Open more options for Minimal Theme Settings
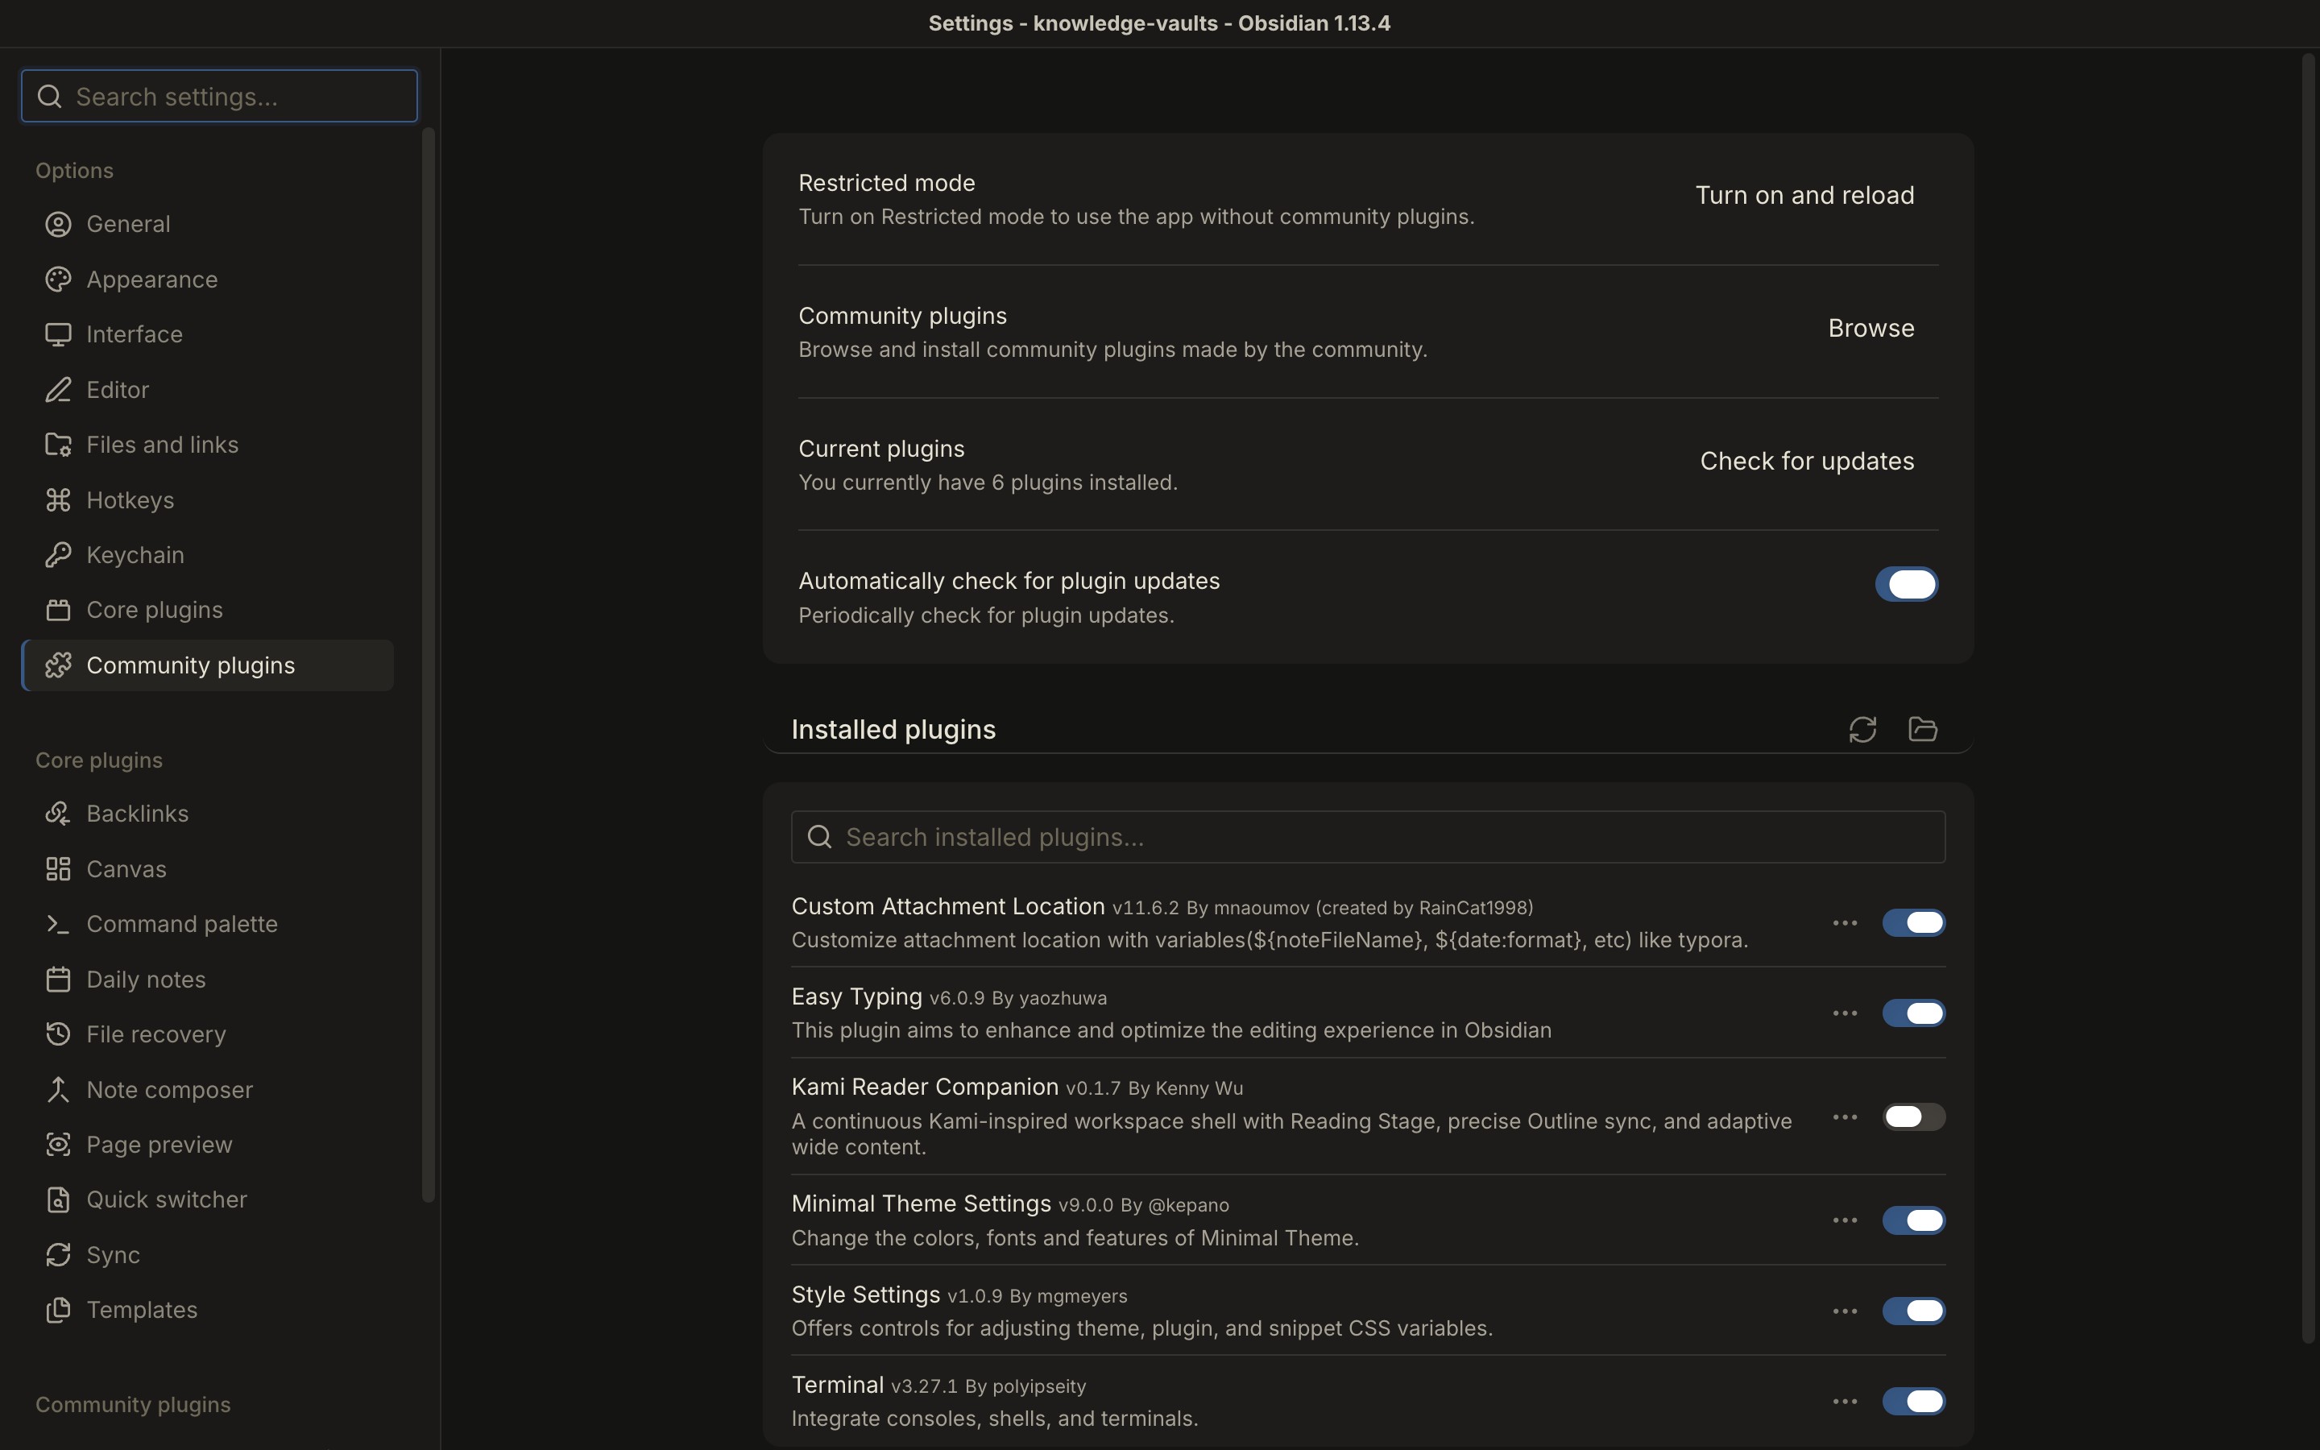2320x1450 pixels. pyautogui.click(x=1845, y=1220)
